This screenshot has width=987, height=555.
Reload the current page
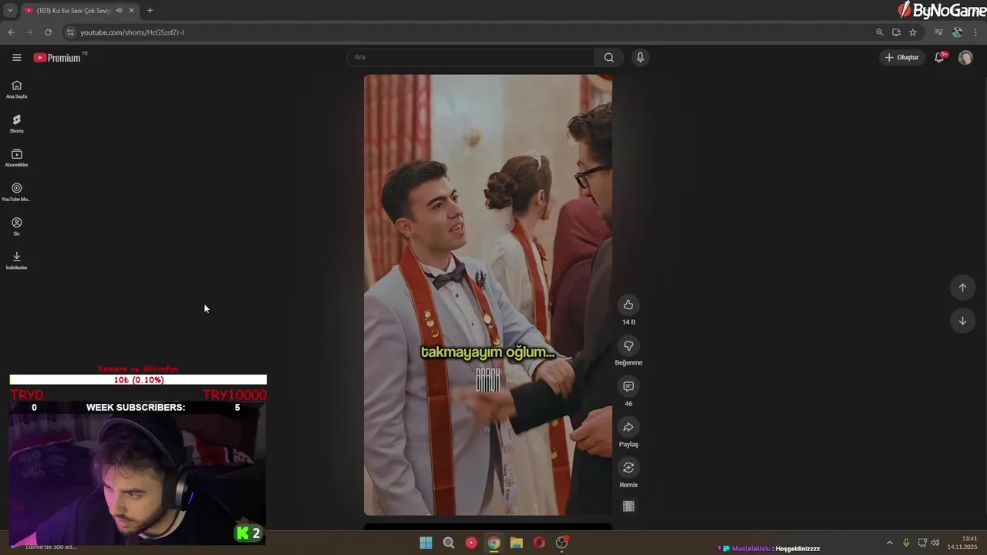48,32
